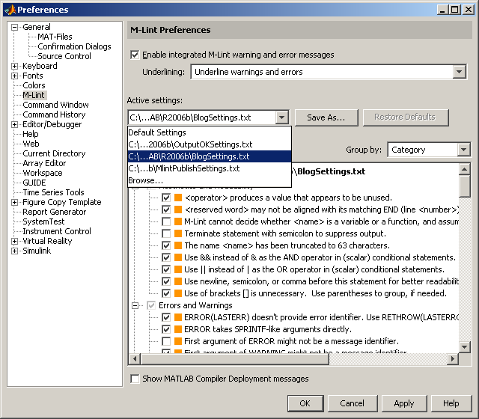Click orange icon beside 'Use || instead of |'
Image resolution: width=479 pixels, height=419 pixels.
point(178,269)
